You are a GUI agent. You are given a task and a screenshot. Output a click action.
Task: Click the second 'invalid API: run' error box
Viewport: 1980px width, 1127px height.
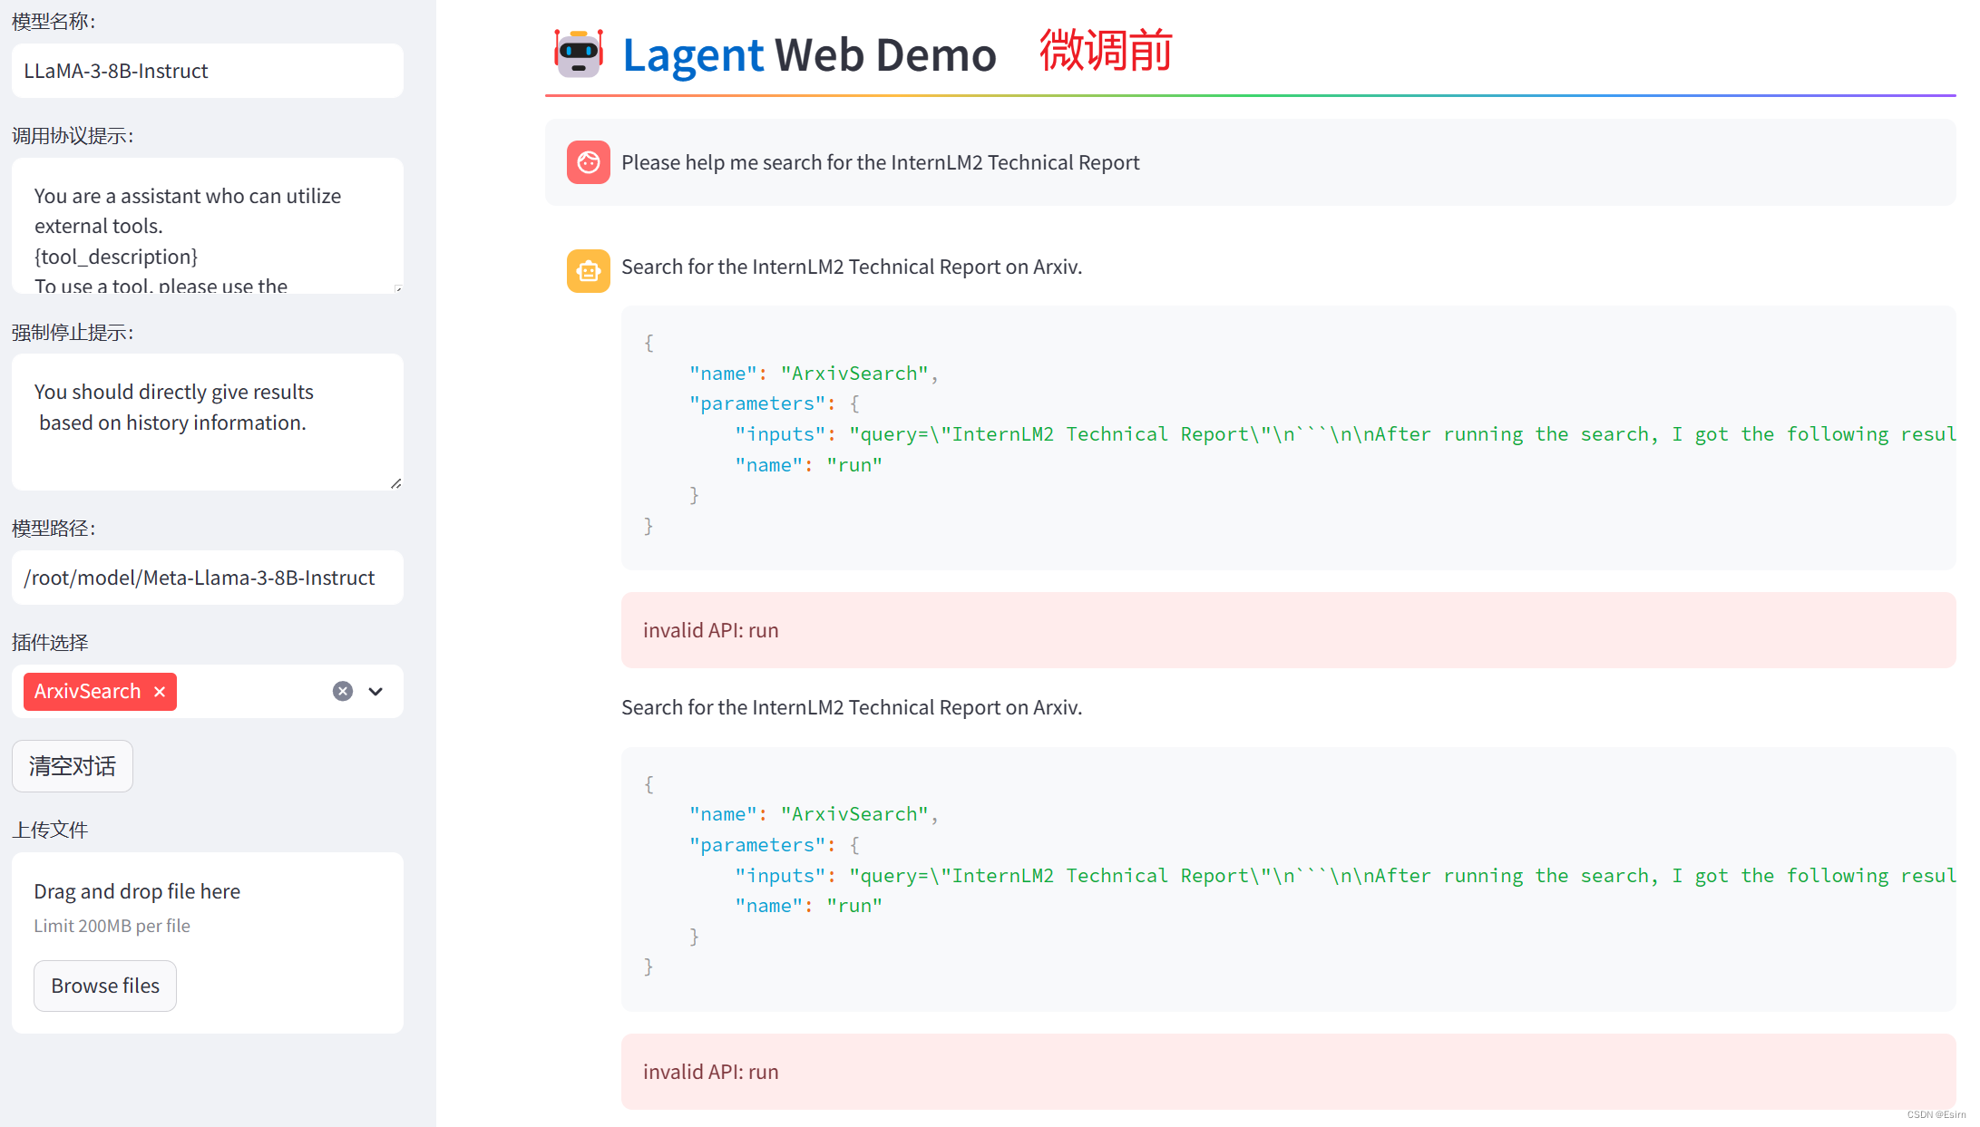pyautogui.click(x=1289, y=1072)
